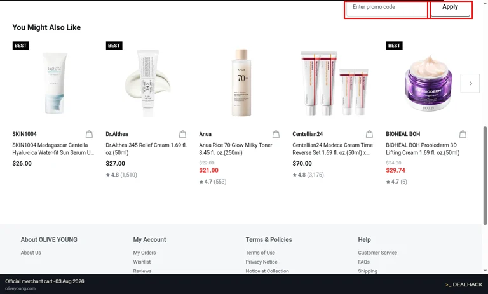Image resolution: width=488 pixels, height=294 pixels.
Task: Add Anua Rice 70 Toner to bag
Action: tap(276, 134)
